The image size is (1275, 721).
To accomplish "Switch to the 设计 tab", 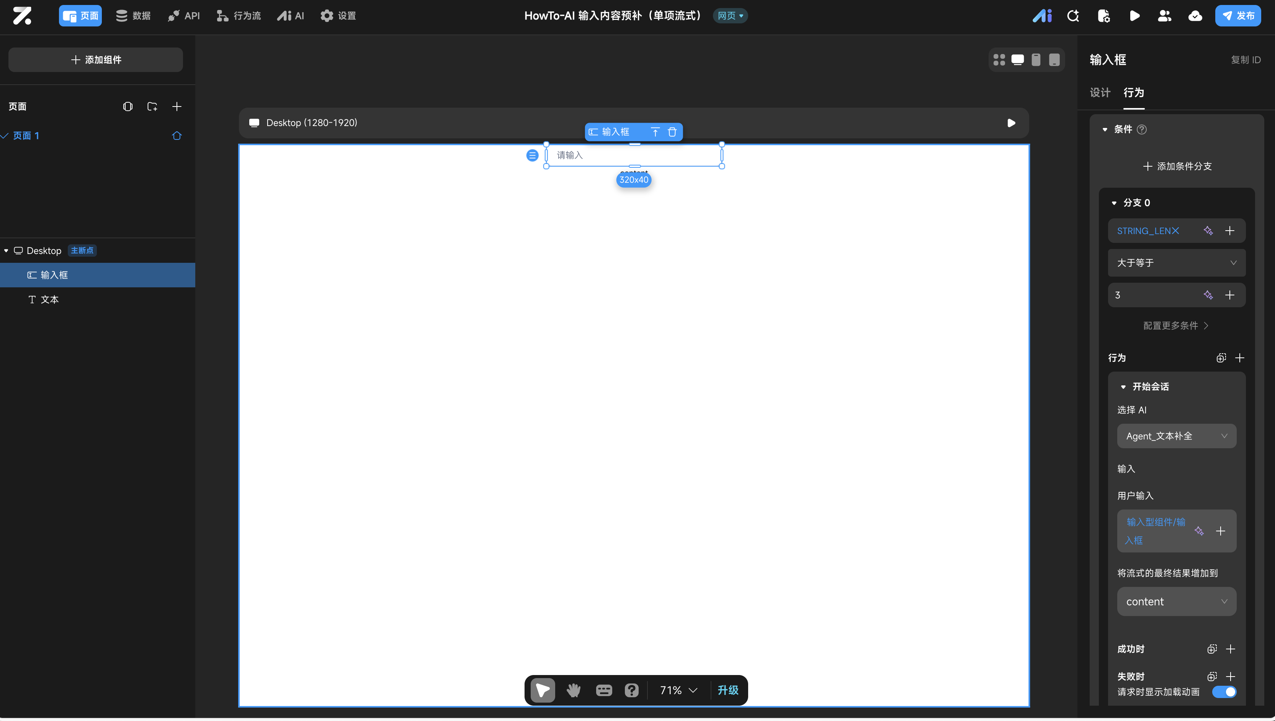I will click(1100, 93).
